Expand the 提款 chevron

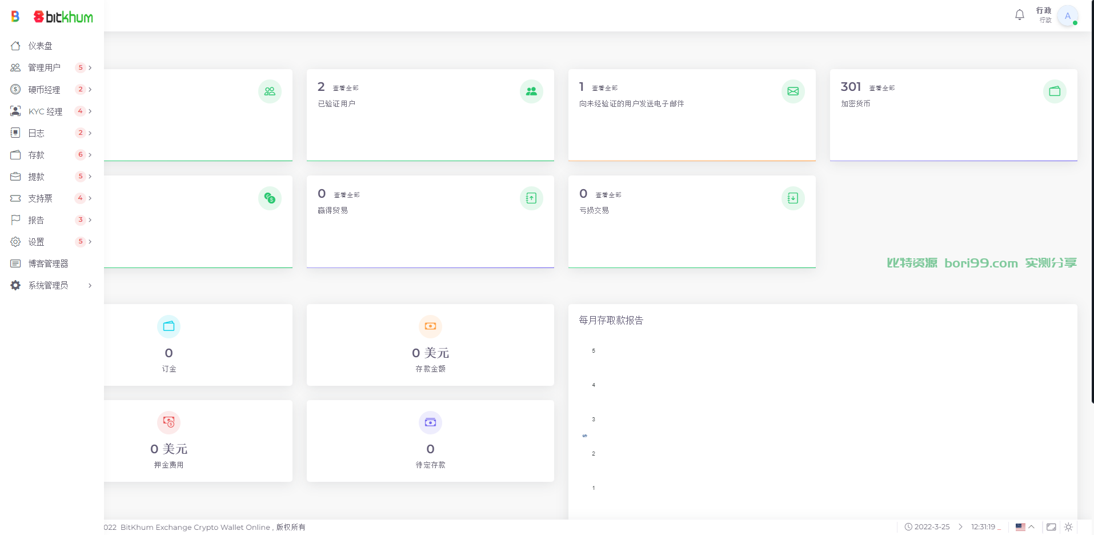90,176
